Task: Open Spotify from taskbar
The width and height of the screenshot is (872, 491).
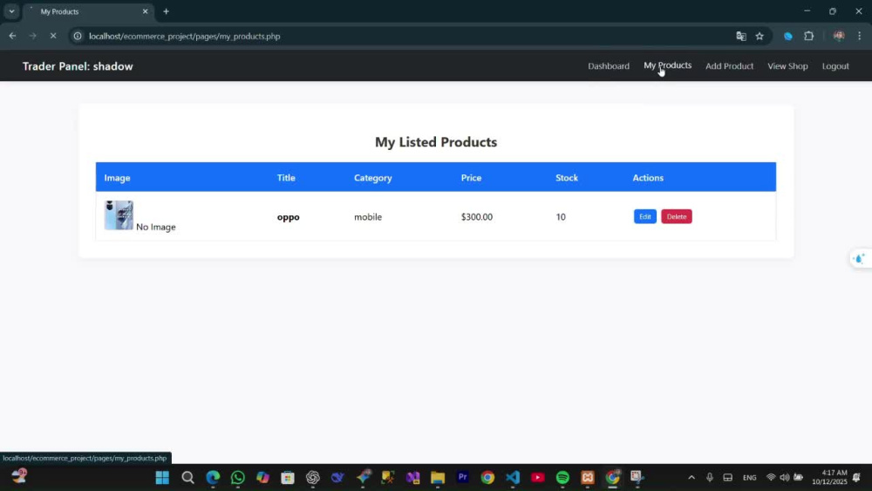Action: [562, 478]
